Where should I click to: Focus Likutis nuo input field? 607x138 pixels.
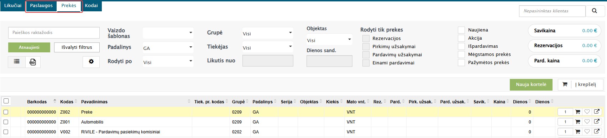268,61
